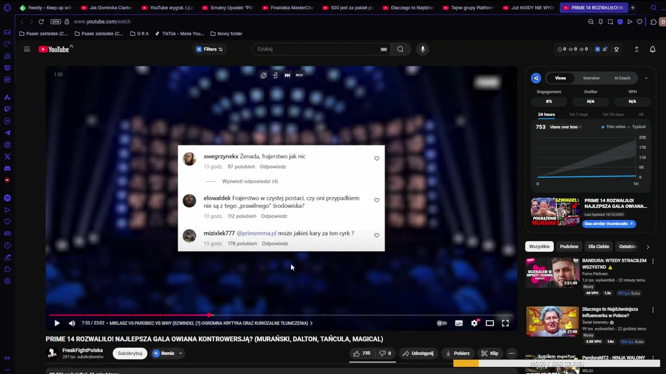666x374 pixels.
Task: Collapse the analytics panel with the chevron
Action: pyautogui.click(x=646, y=78)
